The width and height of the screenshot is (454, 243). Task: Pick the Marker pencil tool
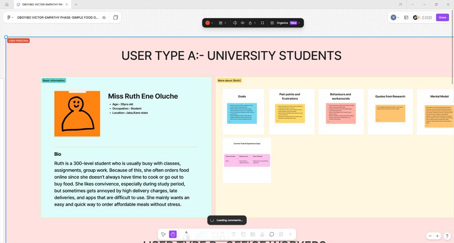coord(186,235)
